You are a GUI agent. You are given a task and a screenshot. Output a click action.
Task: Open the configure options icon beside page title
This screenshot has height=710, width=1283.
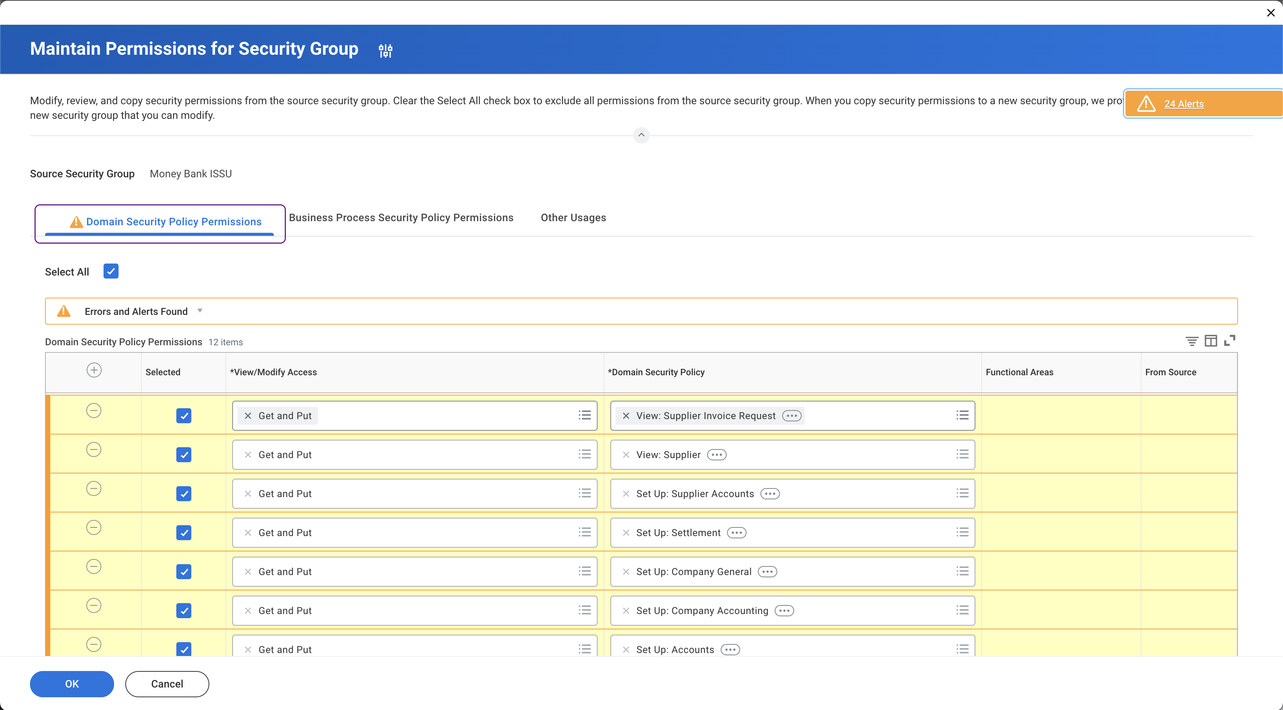(386, 50)
